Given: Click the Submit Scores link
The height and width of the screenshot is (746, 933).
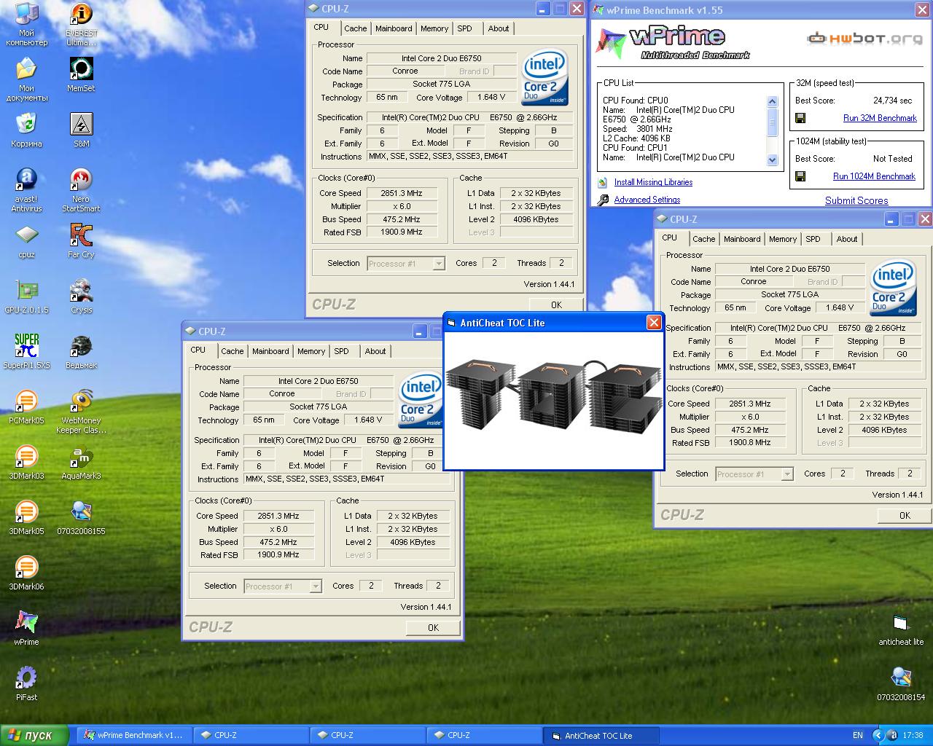Looking at the screenshot, I should pyautogui.click(x=856, y=200).
